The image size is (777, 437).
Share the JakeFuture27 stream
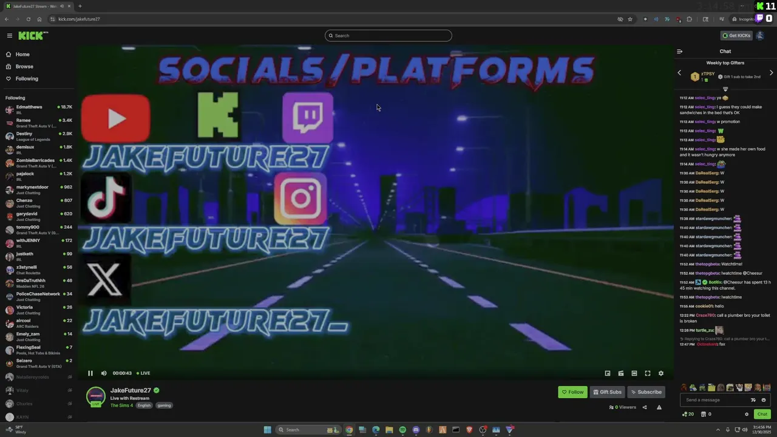coord(645,407)
